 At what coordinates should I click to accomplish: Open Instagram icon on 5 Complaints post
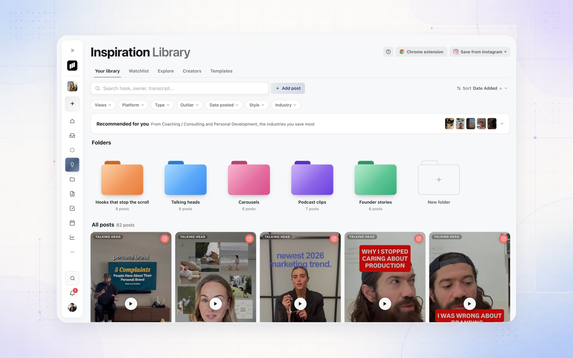pyautogui.click(x=165, y=239)
